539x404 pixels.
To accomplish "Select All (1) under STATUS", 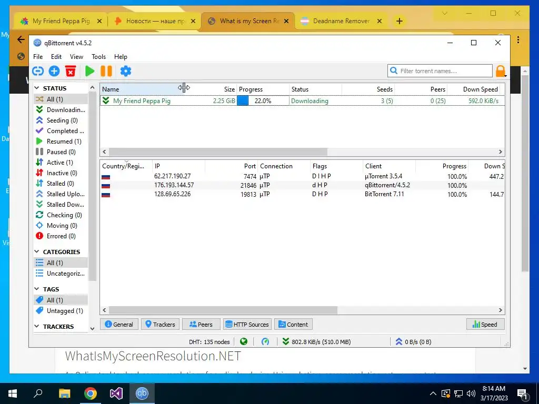I will coord(61,99).
